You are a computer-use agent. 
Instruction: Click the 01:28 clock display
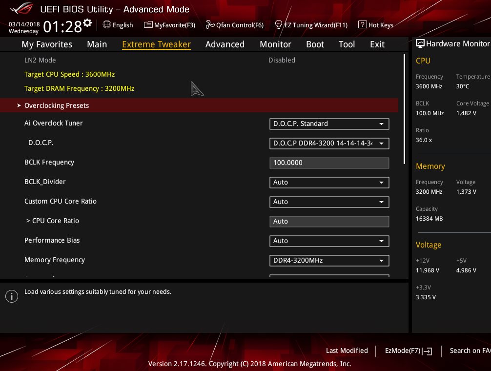pyautogui.click(x=62, y=27)
